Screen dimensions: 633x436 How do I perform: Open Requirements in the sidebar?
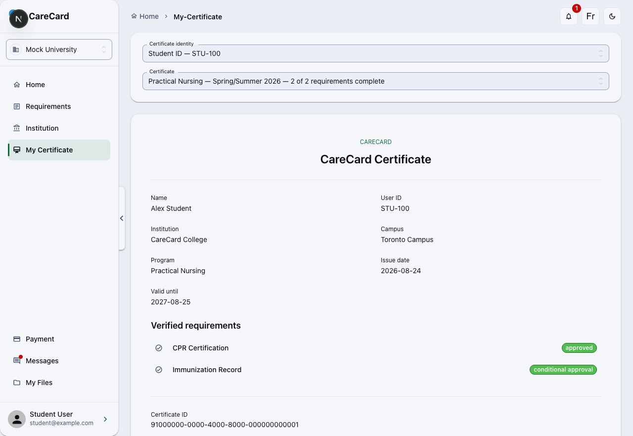pyautogui.click(x=59, y=106)
